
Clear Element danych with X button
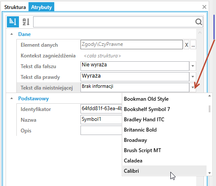pos(186,45)
